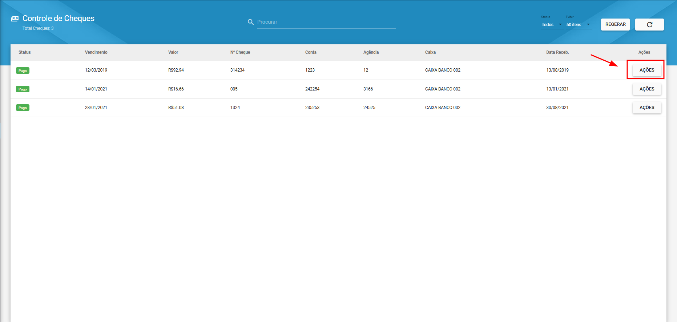Open AÇÕES for cheque 314234
The width and height of the screenshot is (677, 322).
[647, 70]
